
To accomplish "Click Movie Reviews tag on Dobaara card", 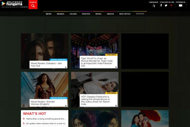I will click(59, 60).
